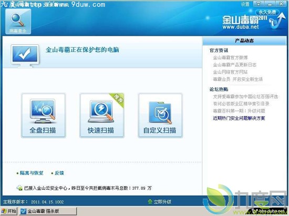This screenshot has height=216, width=289.
Task: Open the virus scan tab icon
Action: pyautogui.click(x=18, y=21)
